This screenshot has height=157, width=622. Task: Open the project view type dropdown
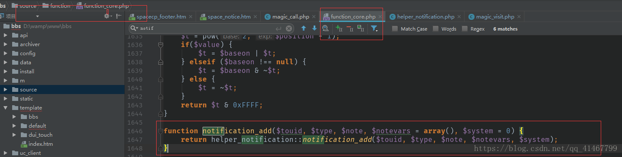point(37,16)
